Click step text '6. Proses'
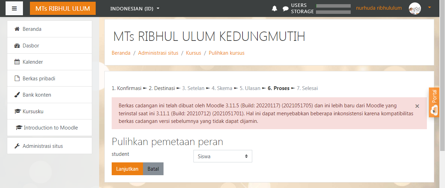 tap(279, 88)
